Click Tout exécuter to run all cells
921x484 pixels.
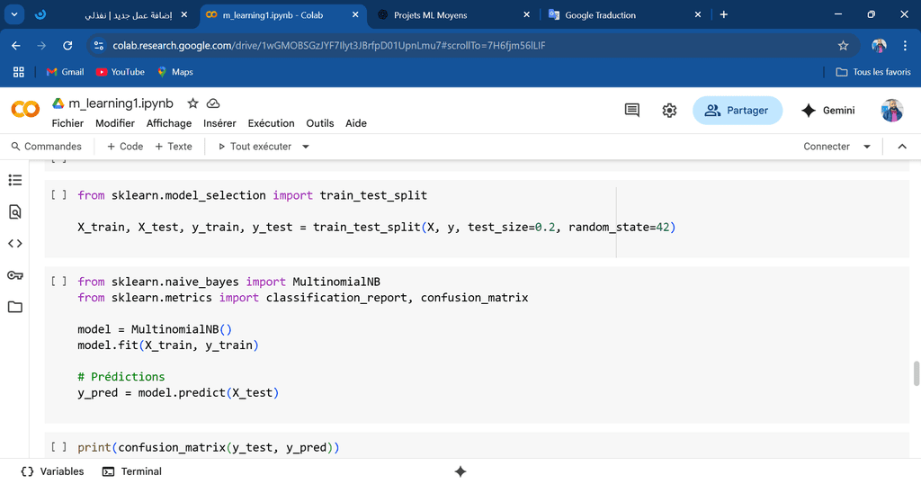coord(255,147)
